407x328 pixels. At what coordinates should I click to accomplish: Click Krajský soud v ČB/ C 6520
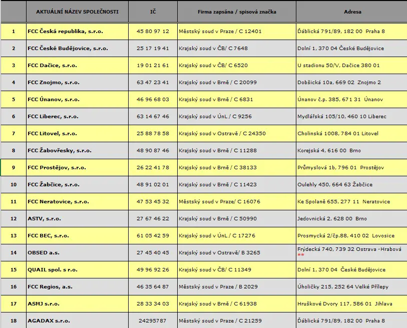click(x=213, y=66)
